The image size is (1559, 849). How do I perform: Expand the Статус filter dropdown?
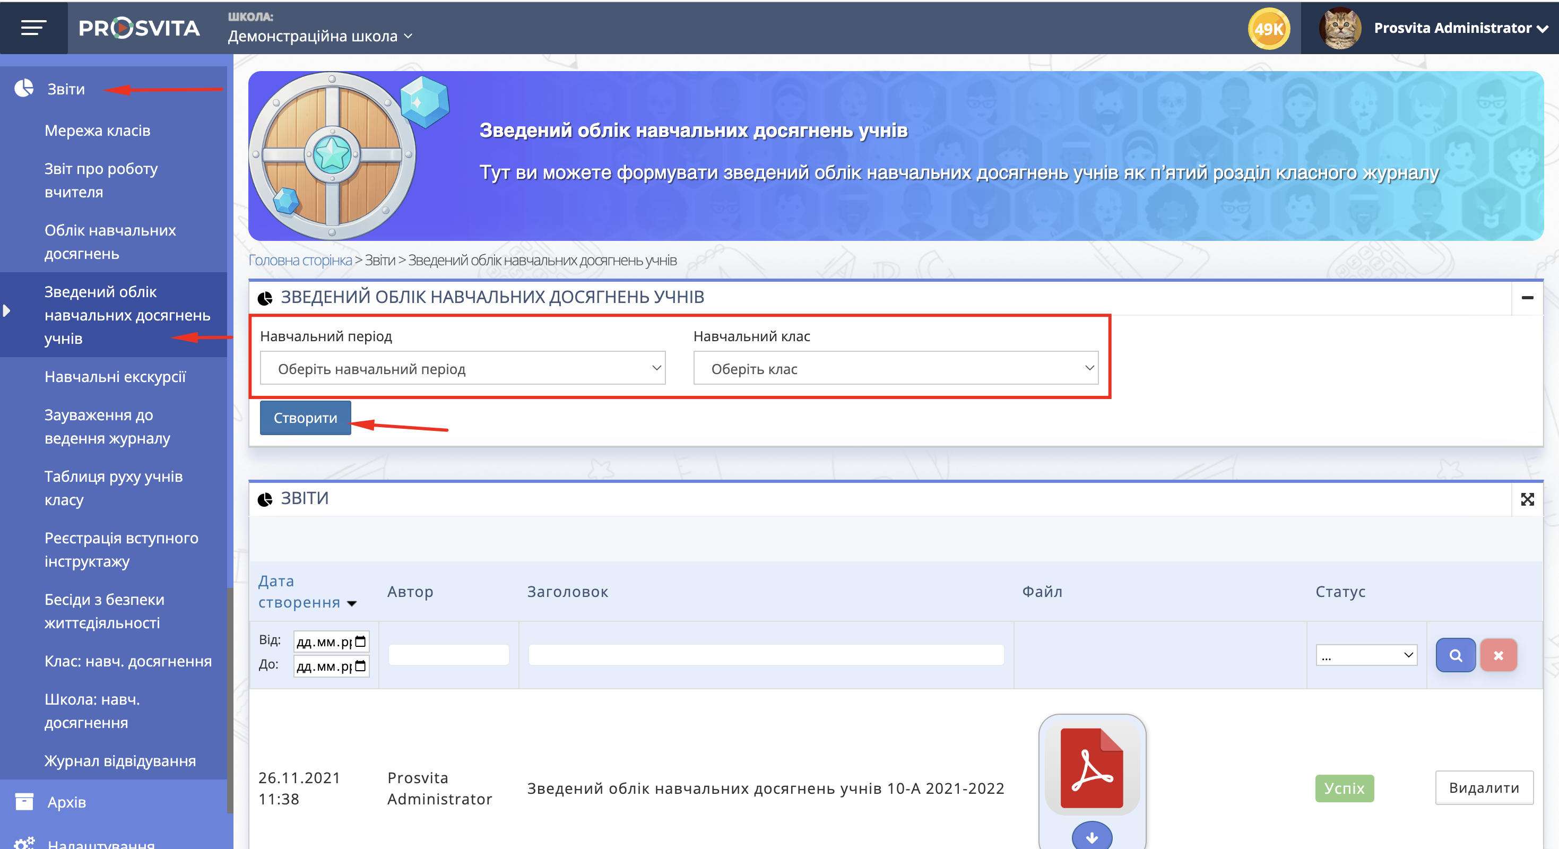point(1366,655)
